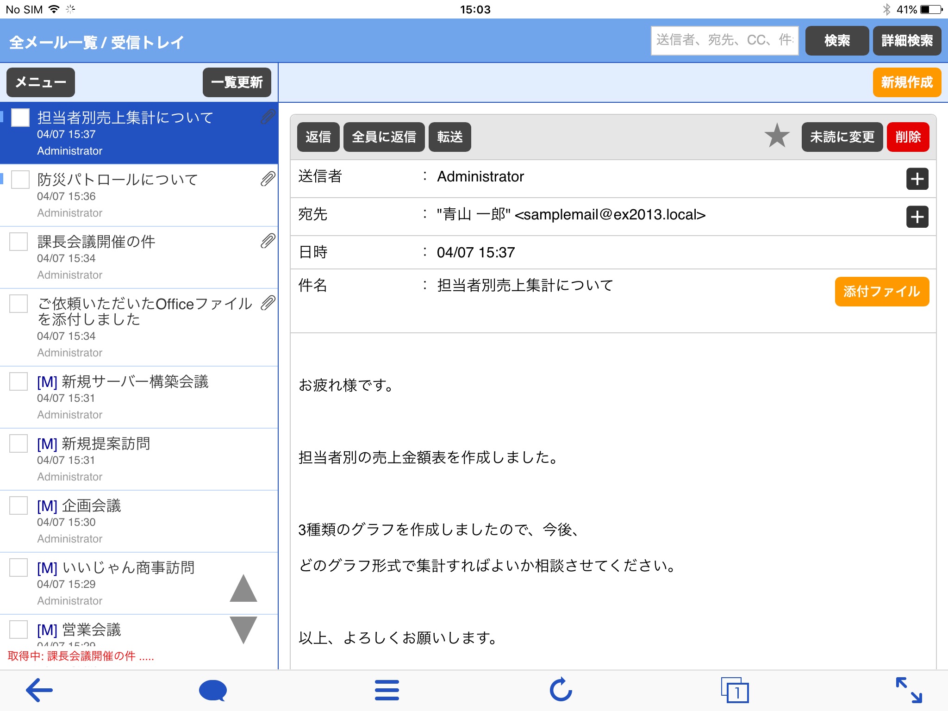Reply with the 返信 button

click(x=318, y=137)
